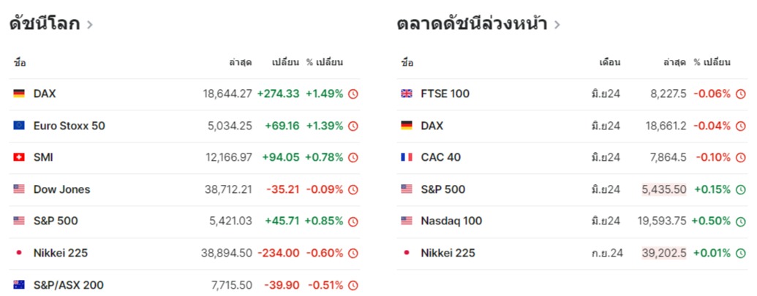Viewport: 757px width, 296px height.
Task: Click the green clock icon for S&P 500 futures
Action: (741, 189)
